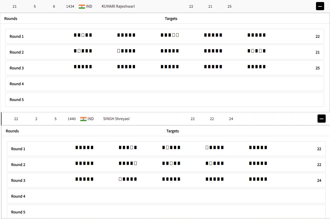Viewport: 330px width, 219px height.
Task: Click missed target in Kumari's Round 2 second series
Action: coord(119,51)
